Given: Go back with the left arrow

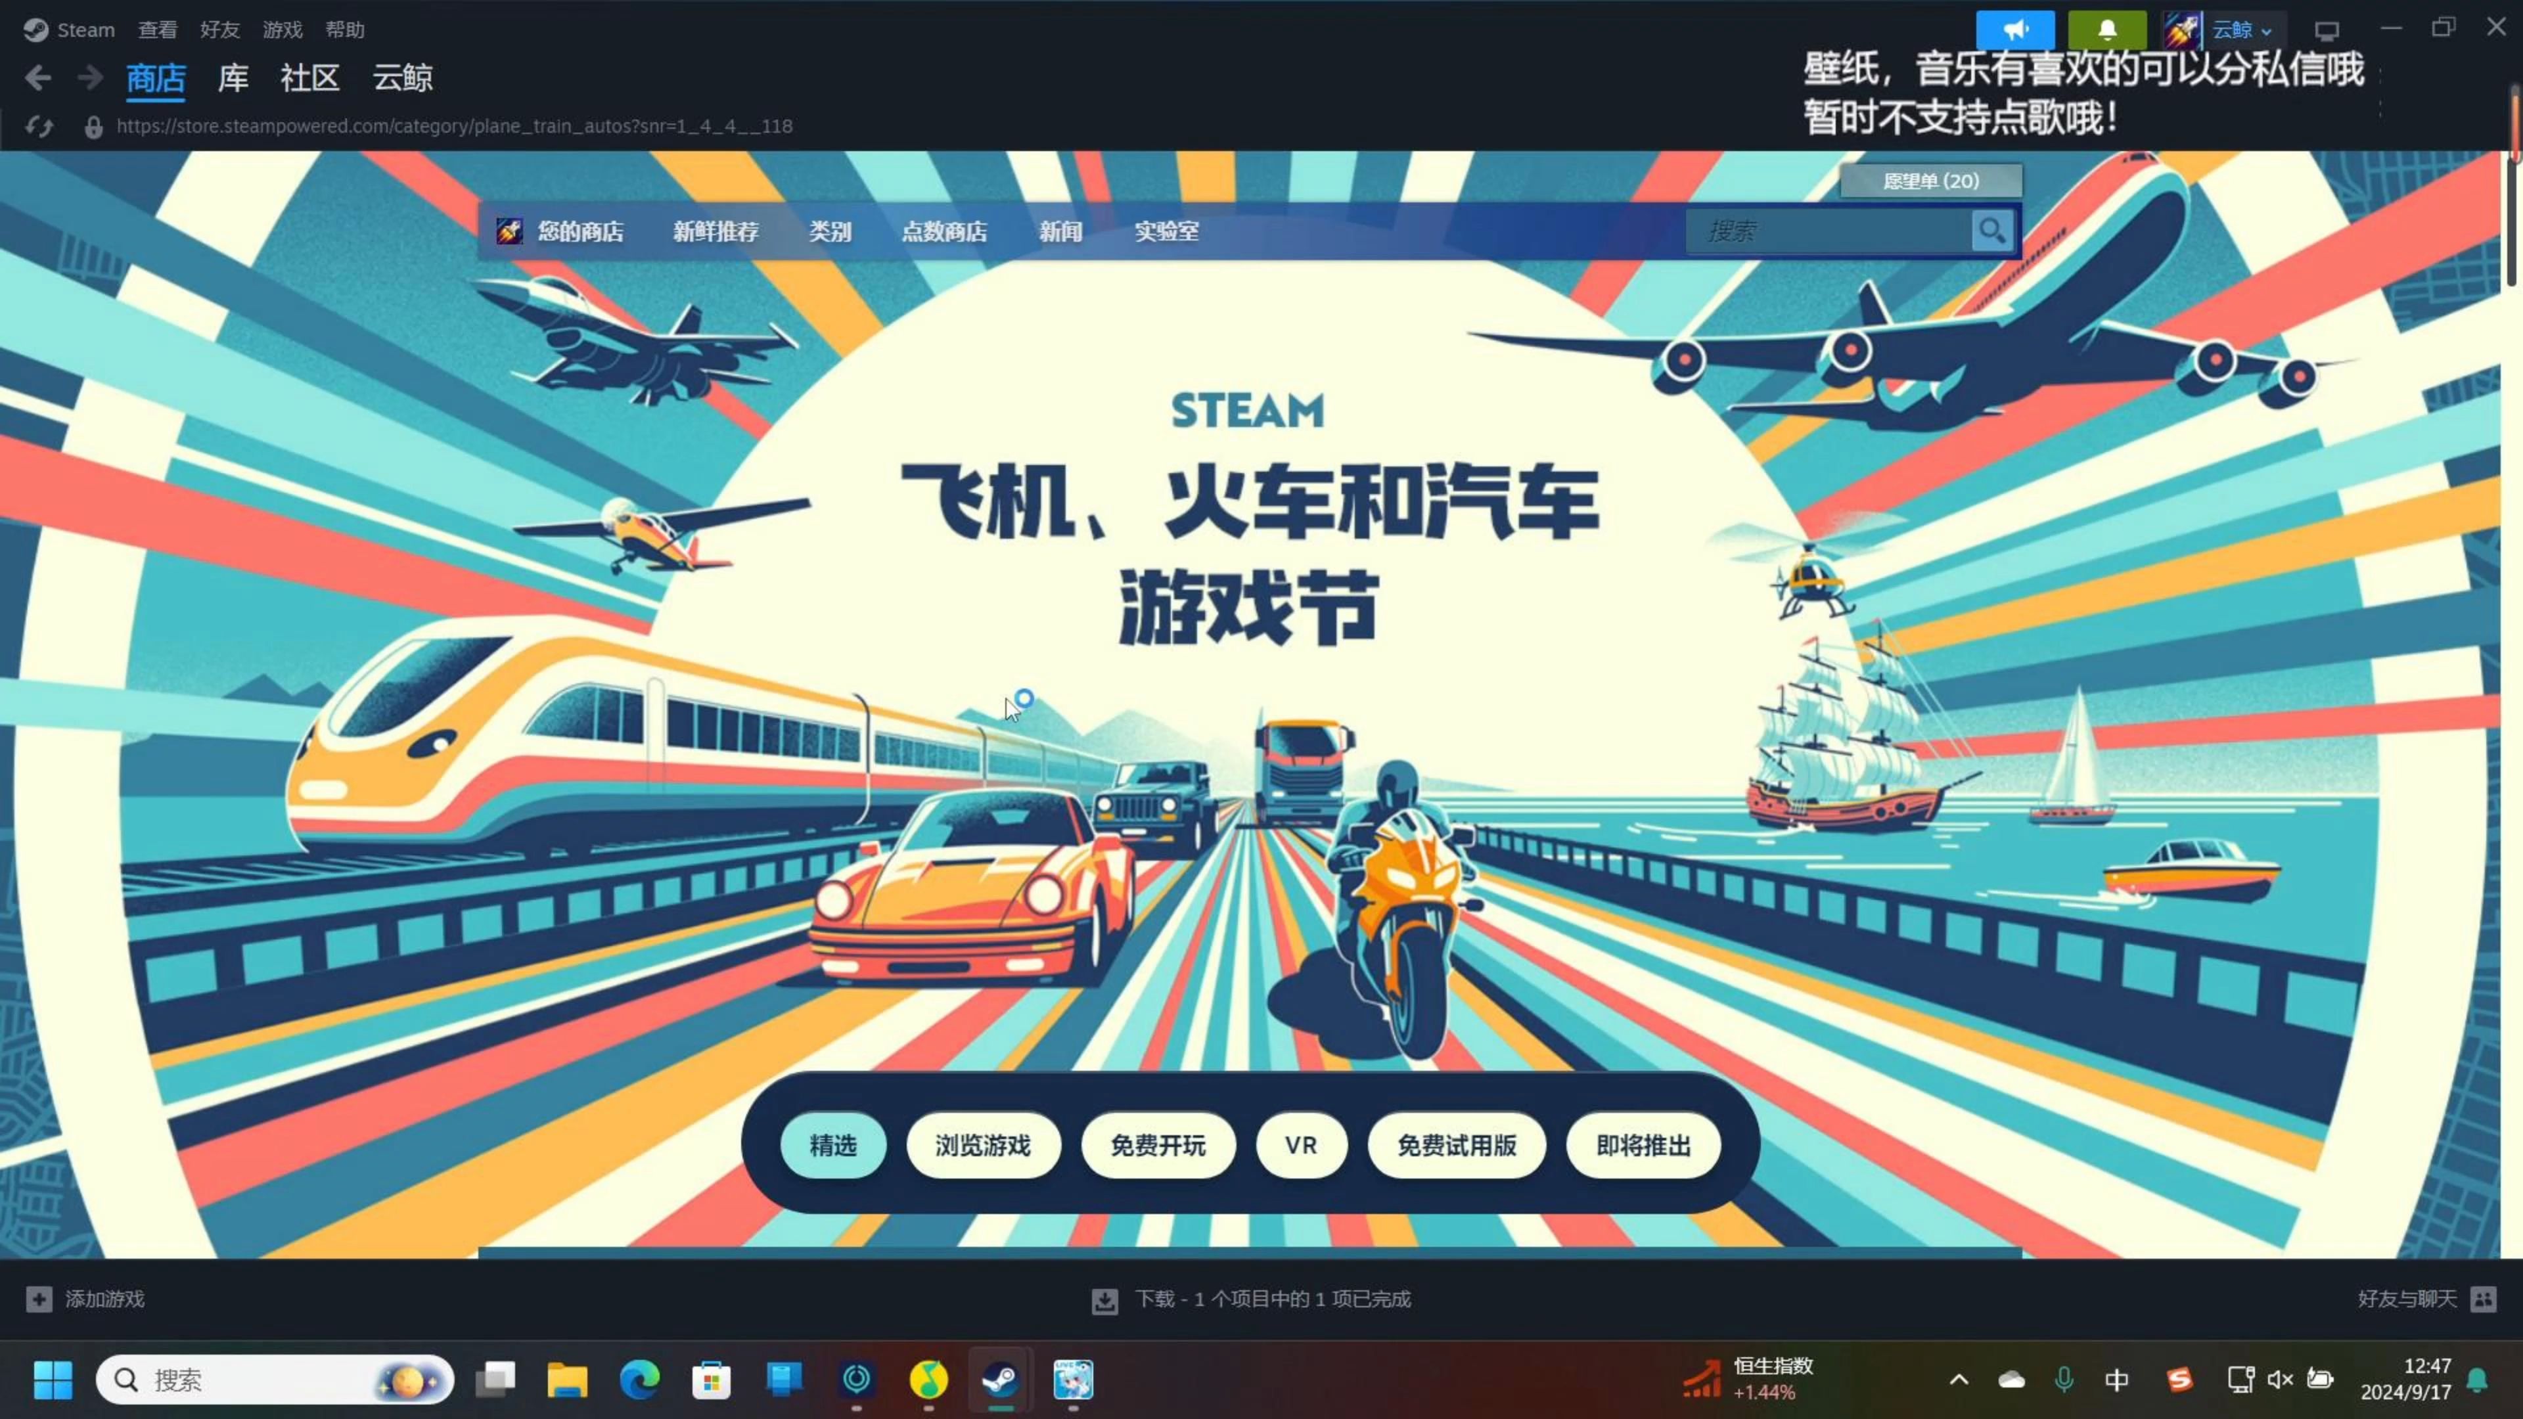Looking at the screenshot, I should [x=38, y=78].
